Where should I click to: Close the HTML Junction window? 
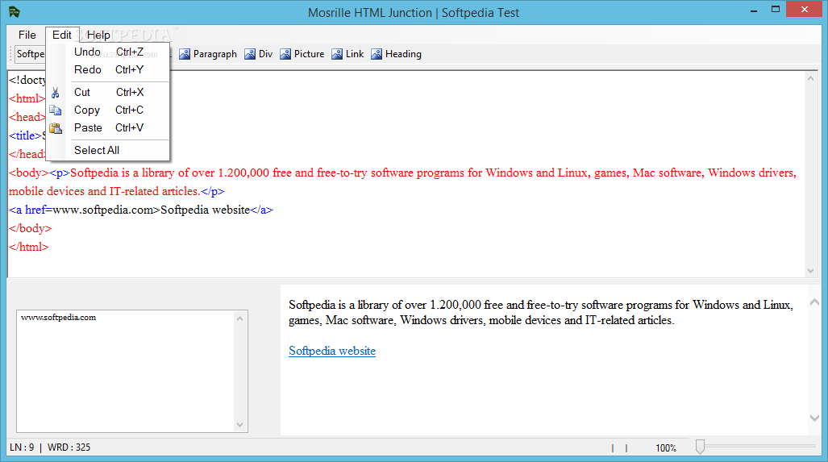805,9
